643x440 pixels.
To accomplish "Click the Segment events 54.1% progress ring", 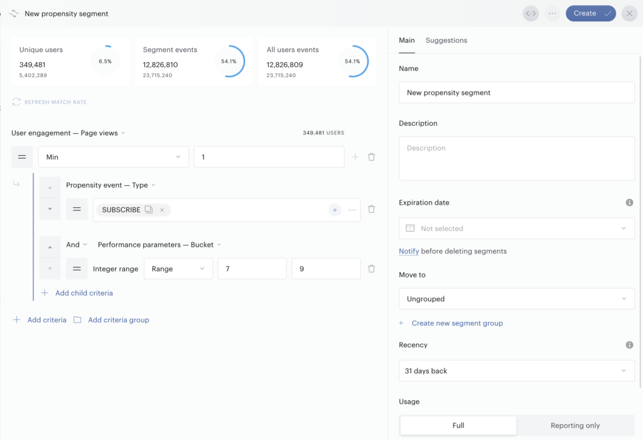I will [x=229, y=61].
